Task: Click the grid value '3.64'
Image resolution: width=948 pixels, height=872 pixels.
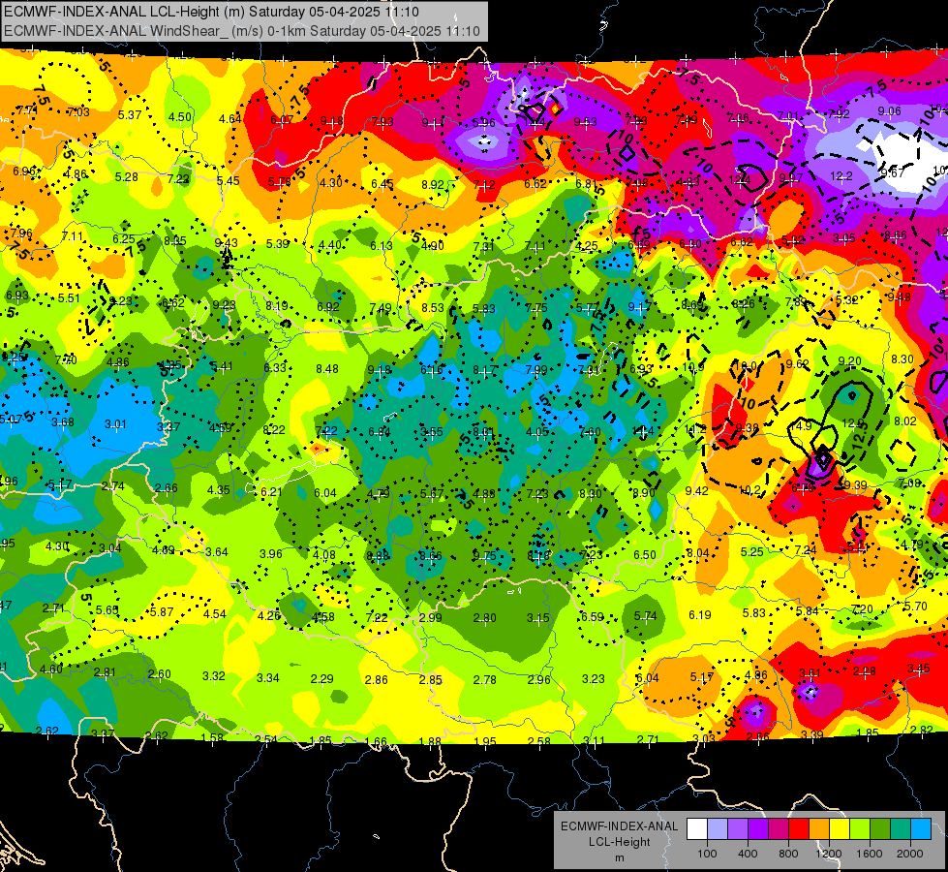Action: [217, 552]
